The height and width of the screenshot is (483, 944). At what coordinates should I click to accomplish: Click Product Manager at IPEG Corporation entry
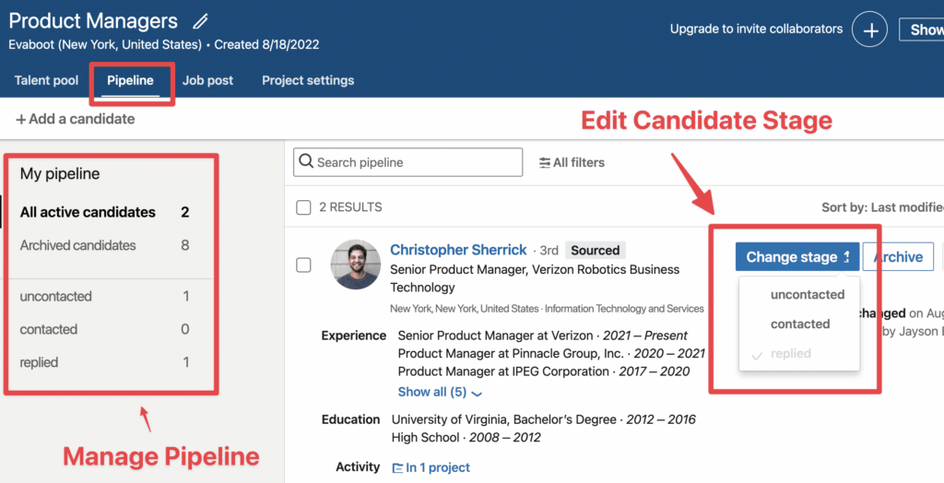[544, 371]
